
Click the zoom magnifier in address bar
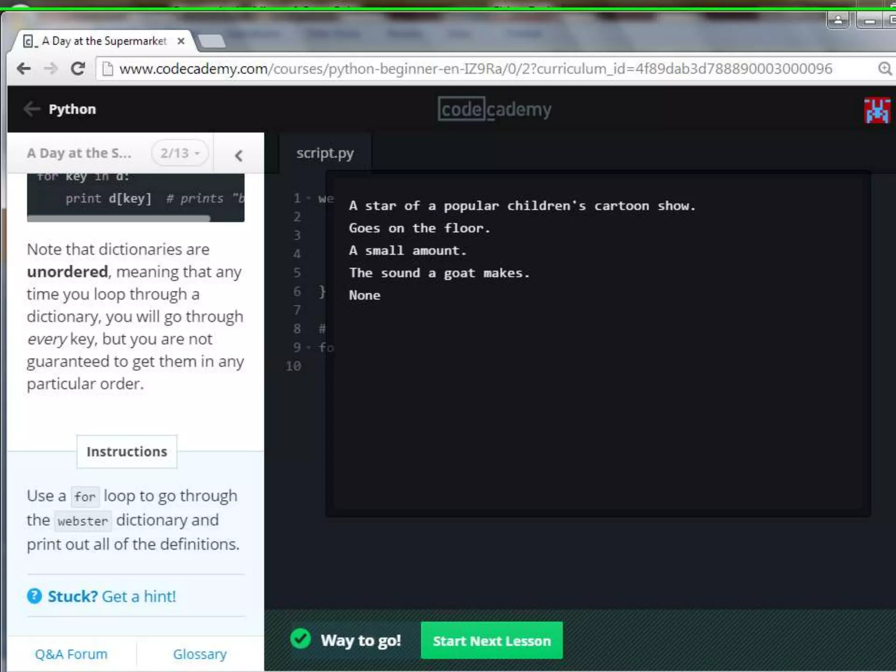point(885,69)
